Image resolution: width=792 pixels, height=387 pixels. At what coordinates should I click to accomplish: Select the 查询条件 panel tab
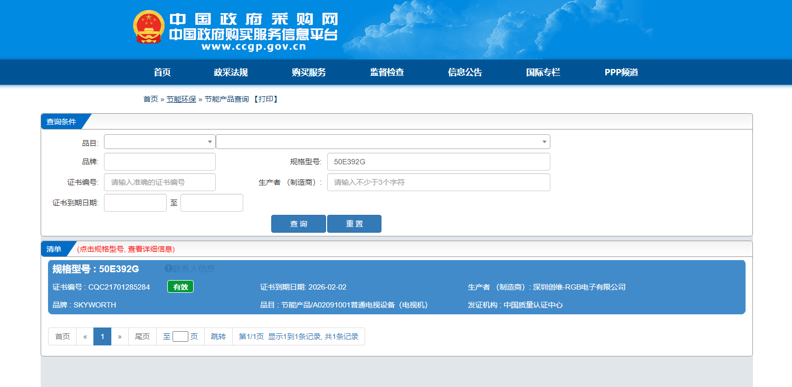[62, 122]
